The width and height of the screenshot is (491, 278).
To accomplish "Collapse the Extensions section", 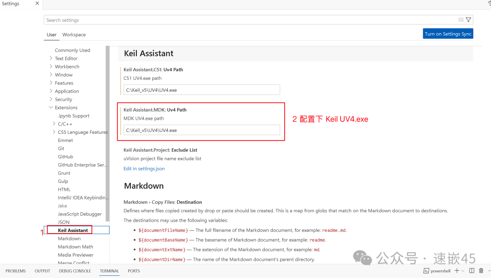I will 51,107.
